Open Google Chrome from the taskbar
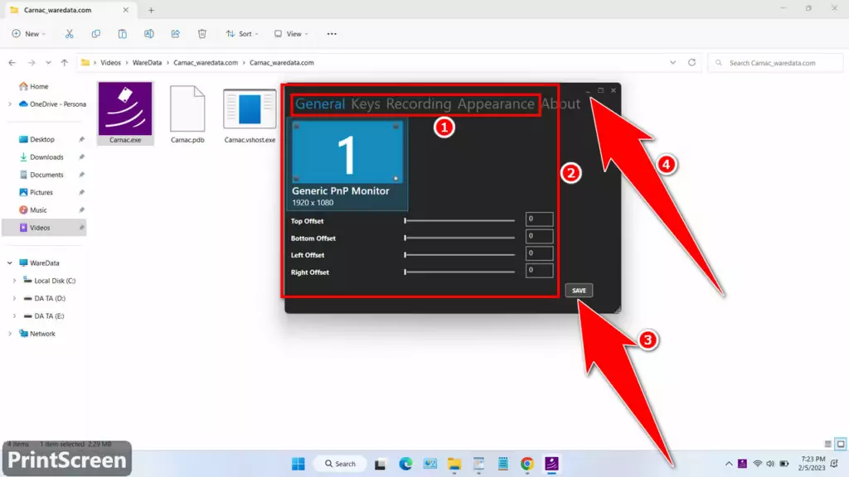Screen dimensions: 849x477 click(526, 464)
